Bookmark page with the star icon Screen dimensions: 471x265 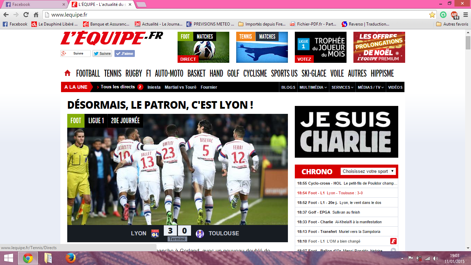(x=432, y=15)
